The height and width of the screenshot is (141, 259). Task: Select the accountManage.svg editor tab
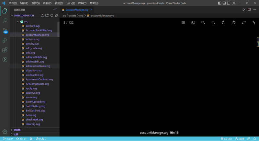[77, 10]
